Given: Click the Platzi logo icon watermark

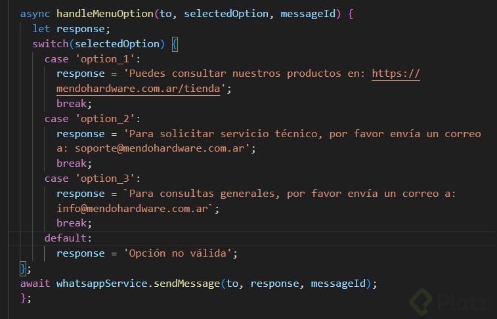Looking at the screenshot, I should (x=421, y=302).
